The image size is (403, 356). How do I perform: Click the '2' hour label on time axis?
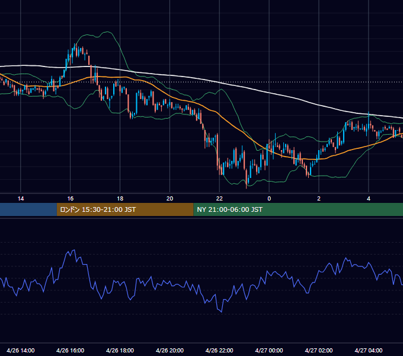pyautogui.click(x=319, y=199)
